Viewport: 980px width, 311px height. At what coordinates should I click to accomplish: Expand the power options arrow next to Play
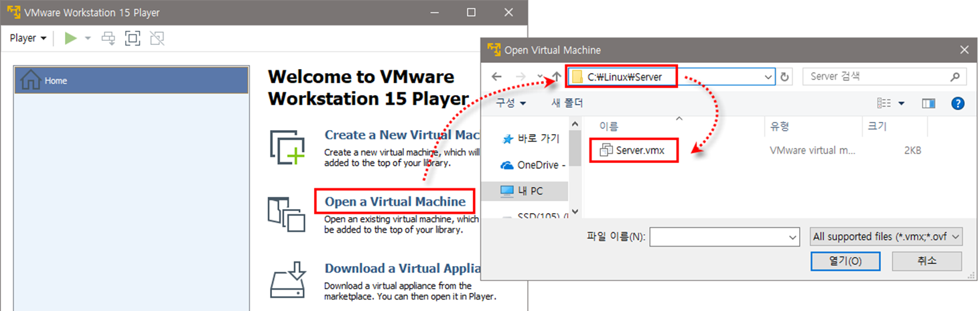pos(88,38)
